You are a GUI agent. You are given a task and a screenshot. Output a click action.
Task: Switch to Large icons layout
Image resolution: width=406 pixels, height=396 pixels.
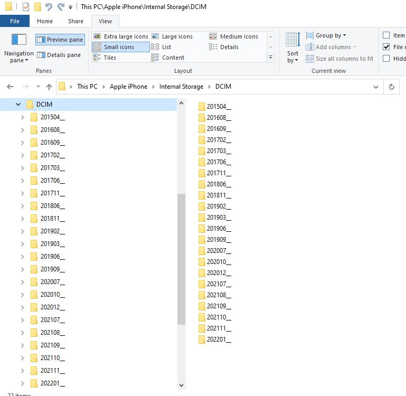click(172, 36)
